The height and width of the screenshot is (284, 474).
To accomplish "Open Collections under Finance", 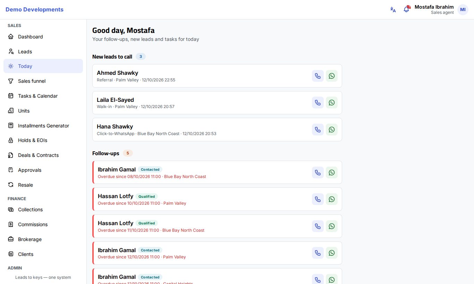I will 43,210.
